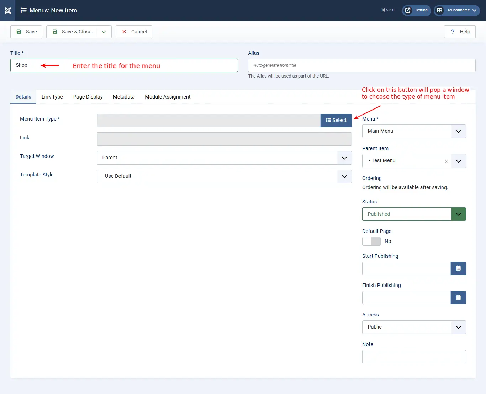Click the Title input field
486x394 pixels.
pyautogui.click(x=124, y=65)
